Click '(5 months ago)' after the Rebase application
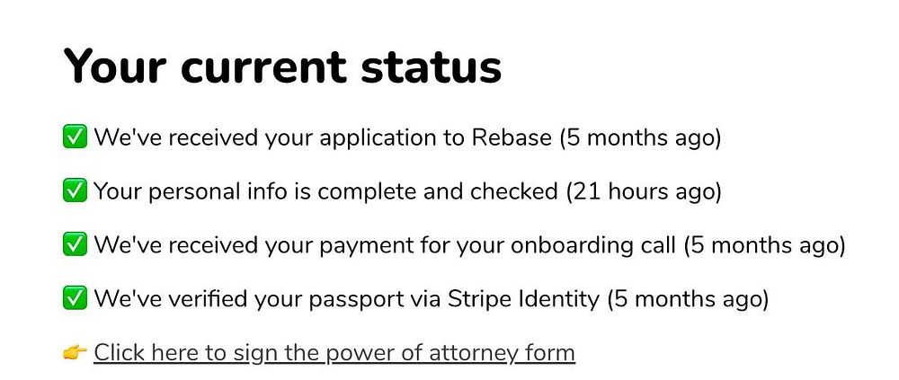Screen dimensions: 899x380 point(640,138)
